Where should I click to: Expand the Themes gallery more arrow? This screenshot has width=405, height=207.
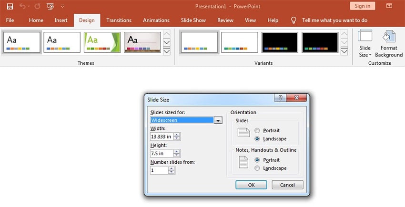coord(167,51)
